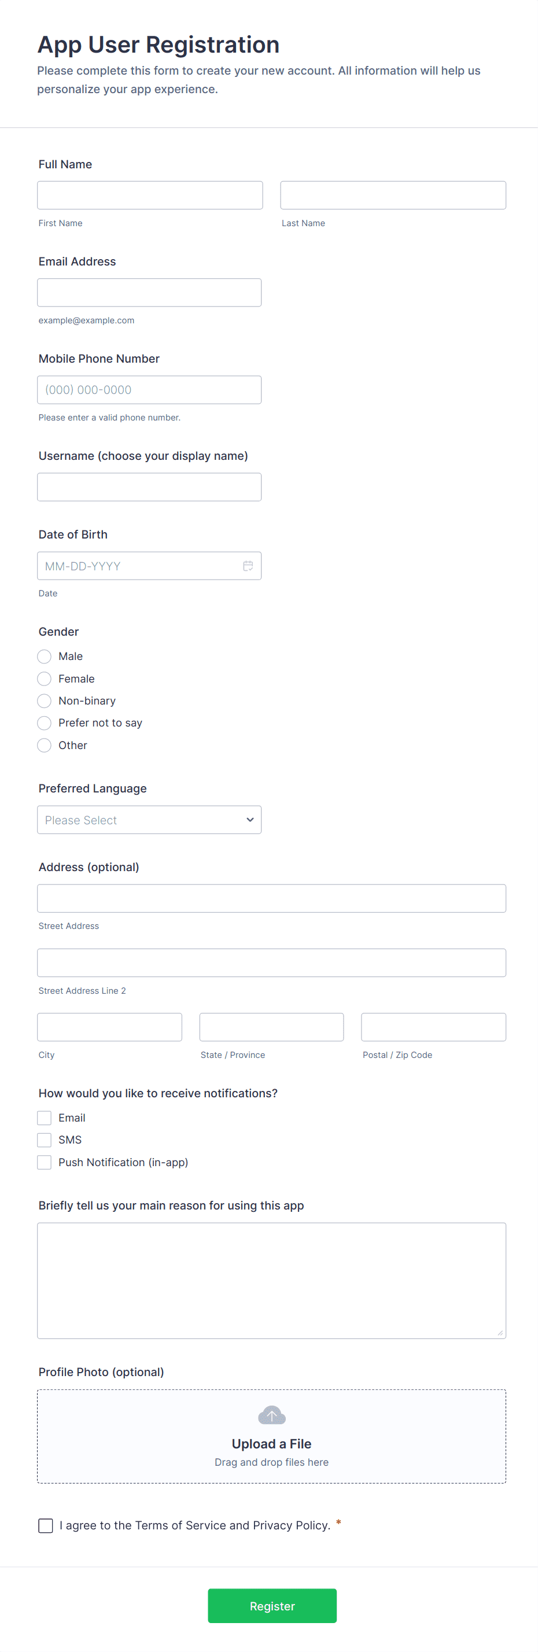Image resolution: width=538 pixels, height=1652 pixels.
Task: Click the Postal / Zip Code field
Action: tap(433, 1027)
